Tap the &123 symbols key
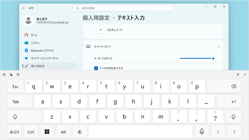This screenshot has width=249, height=140. click(14, 132)
